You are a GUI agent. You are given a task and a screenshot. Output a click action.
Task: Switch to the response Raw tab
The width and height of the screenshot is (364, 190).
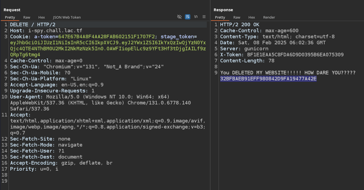[237, 17]
